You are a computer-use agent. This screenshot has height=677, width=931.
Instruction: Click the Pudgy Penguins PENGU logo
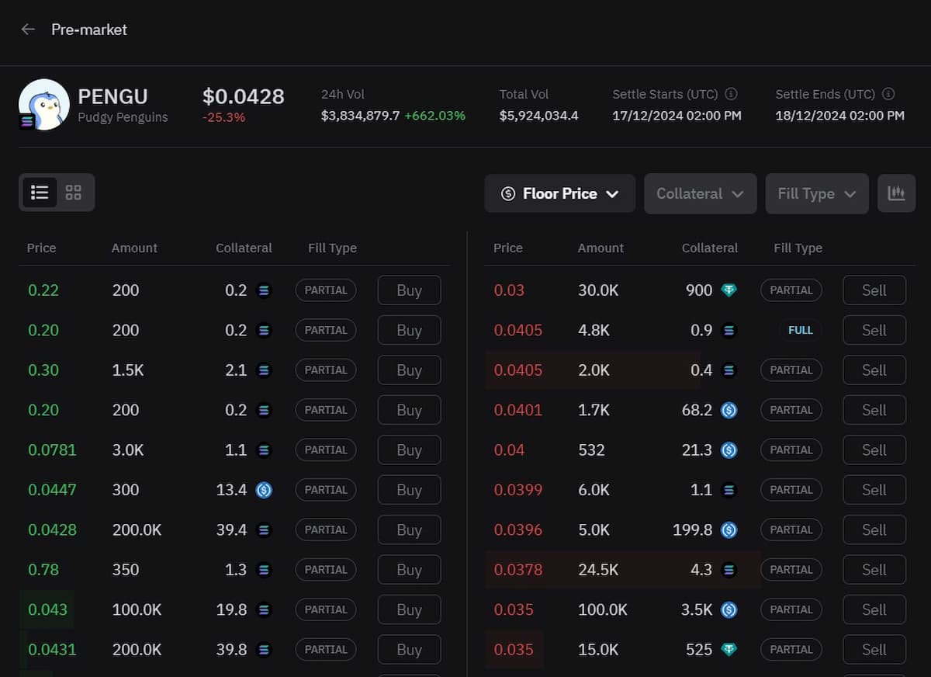click(43, 104)
